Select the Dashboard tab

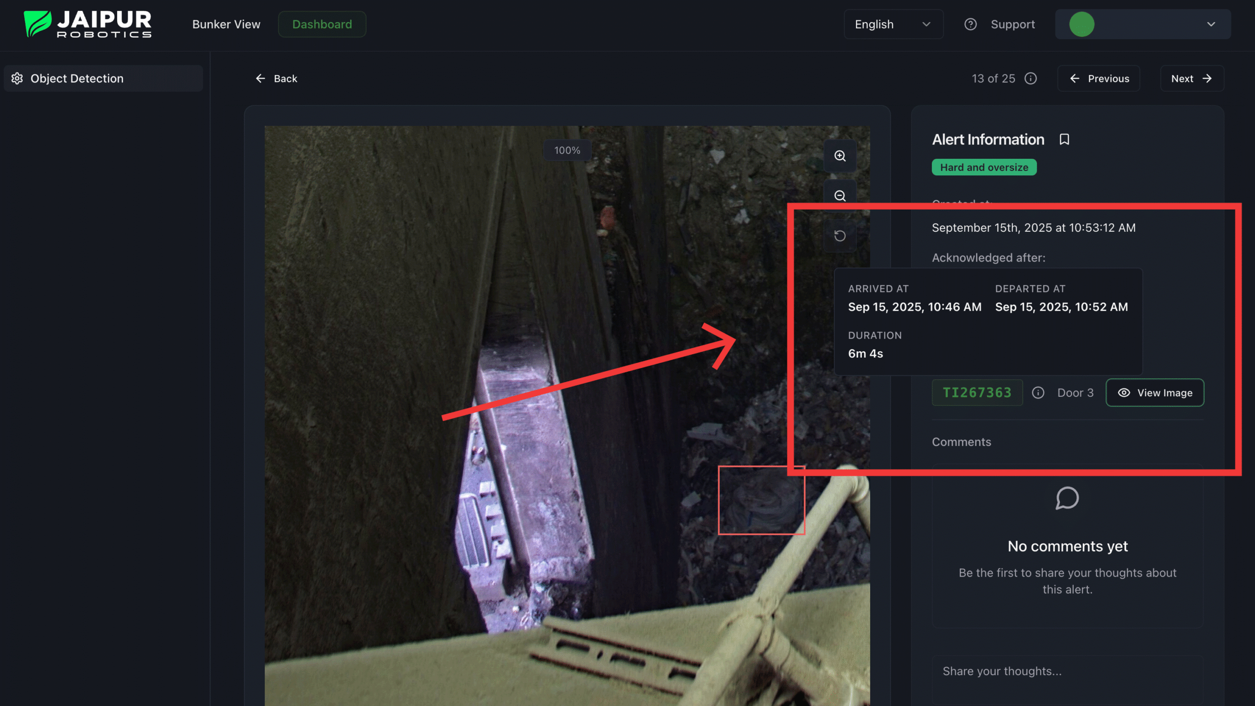[322, 24]
